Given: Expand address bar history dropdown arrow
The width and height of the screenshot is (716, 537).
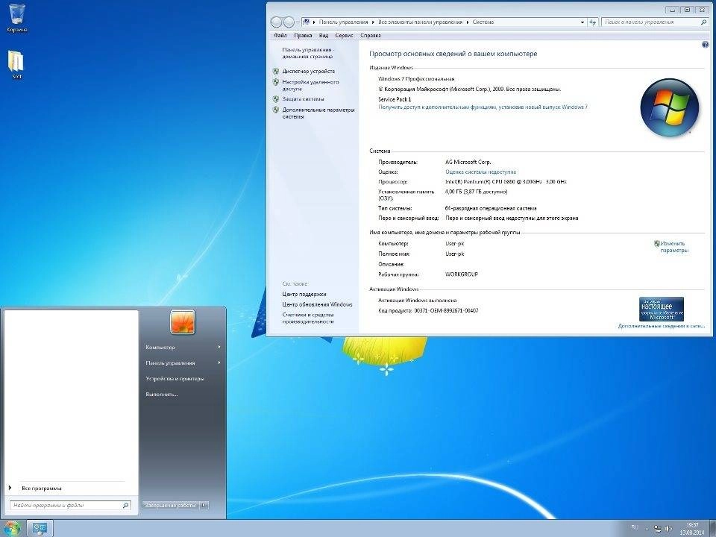Looking at the screenshot, I should pos(582,22).
